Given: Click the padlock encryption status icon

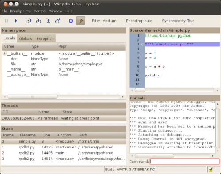Looking at the screenshot, I should point(211,170).
